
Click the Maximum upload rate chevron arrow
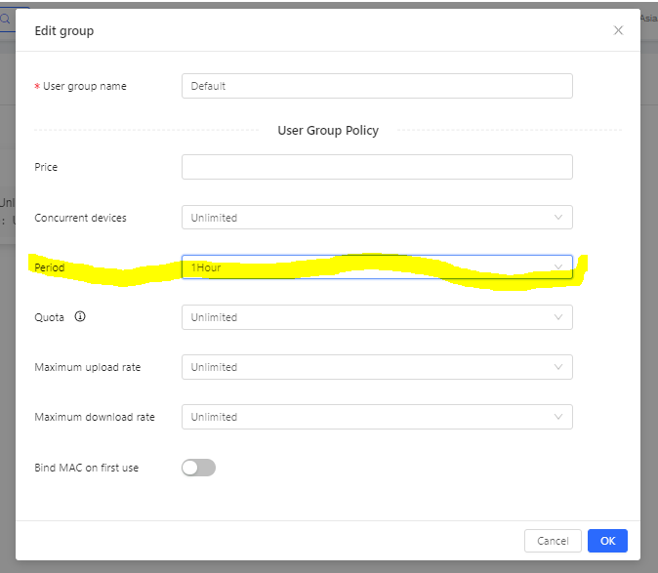click(558, 367)
